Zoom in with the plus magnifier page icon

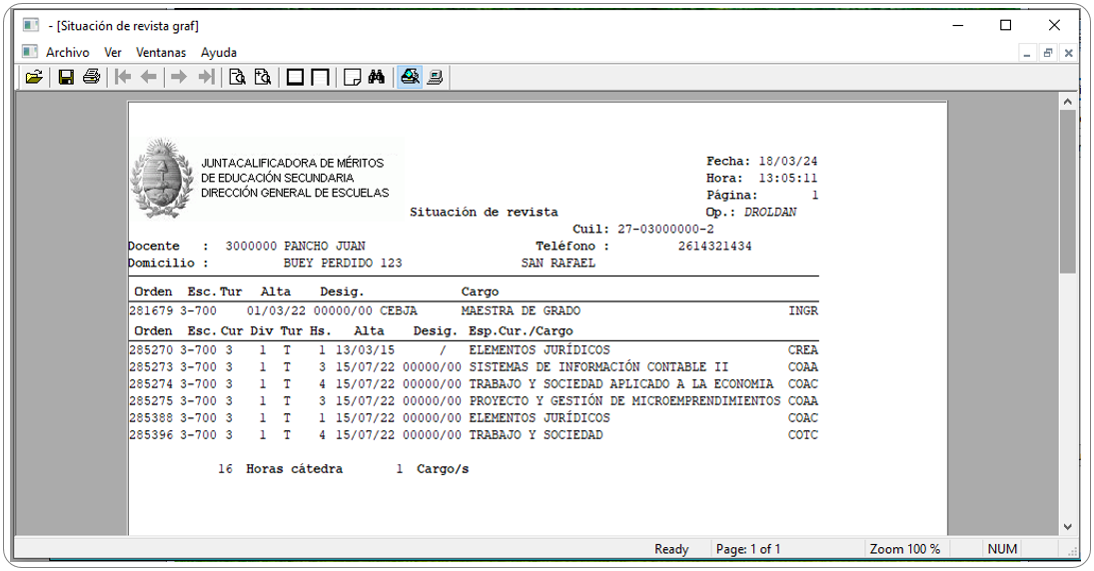[263, 77]
